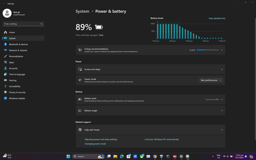Click the battery levels chart
Image resolution: width=256 pixels, height=160 pixels.
(188, 31)
